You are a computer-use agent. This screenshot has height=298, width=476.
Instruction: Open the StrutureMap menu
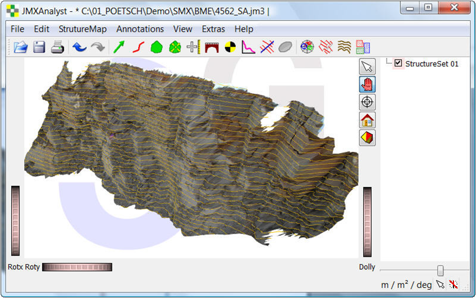click(x=83, y=29)
